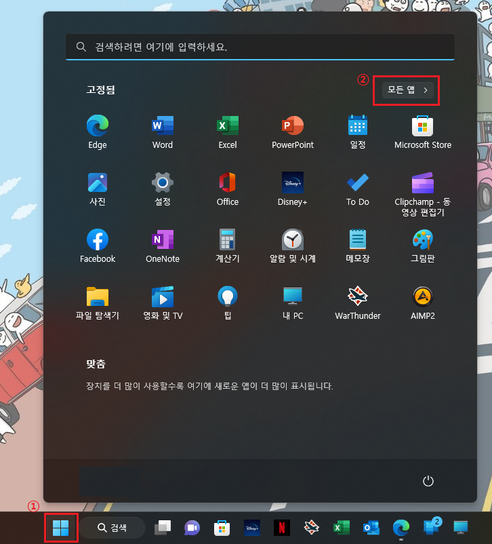Launch Netflix from the taskbar
492x544 pixels.
[281, 528]
